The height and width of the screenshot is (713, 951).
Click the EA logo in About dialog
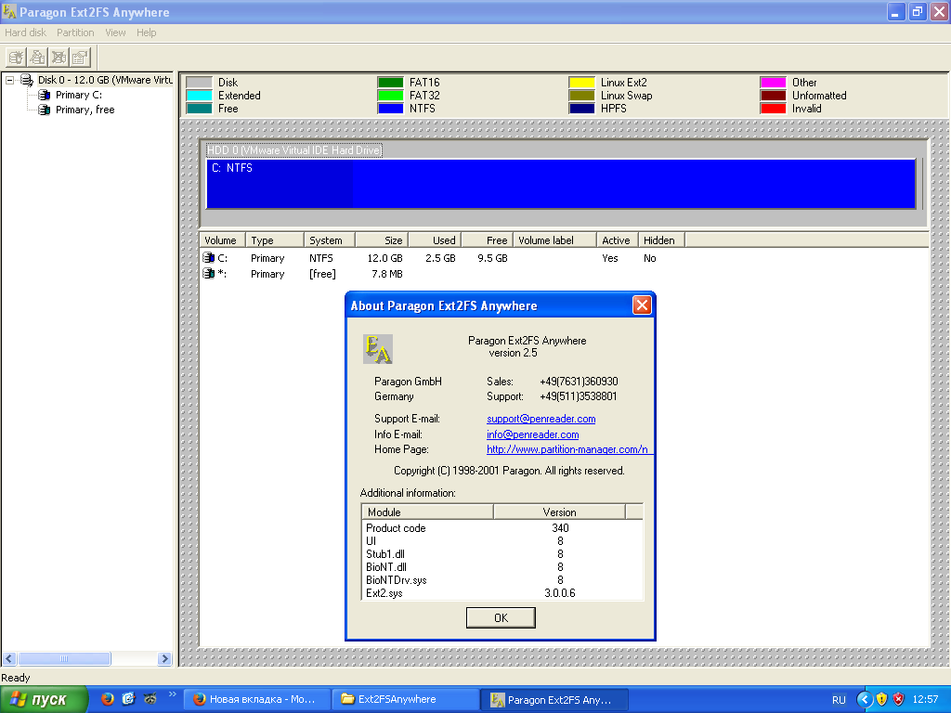click(377, 349)
